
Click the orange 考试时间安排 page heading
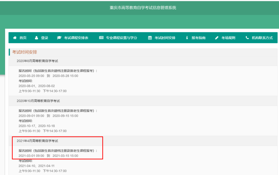(x=25, y=52)
